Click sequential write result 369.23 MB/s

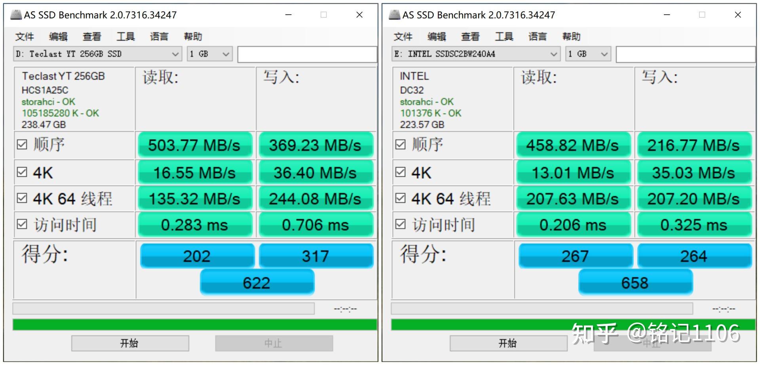316,145
